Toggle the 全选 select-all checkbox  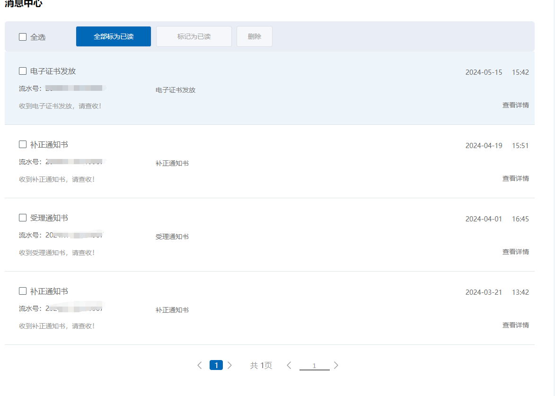23,37
